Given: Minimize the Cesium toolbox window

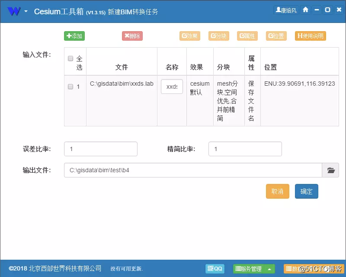Looking at the screenshot, I should [x=317, y=10].
